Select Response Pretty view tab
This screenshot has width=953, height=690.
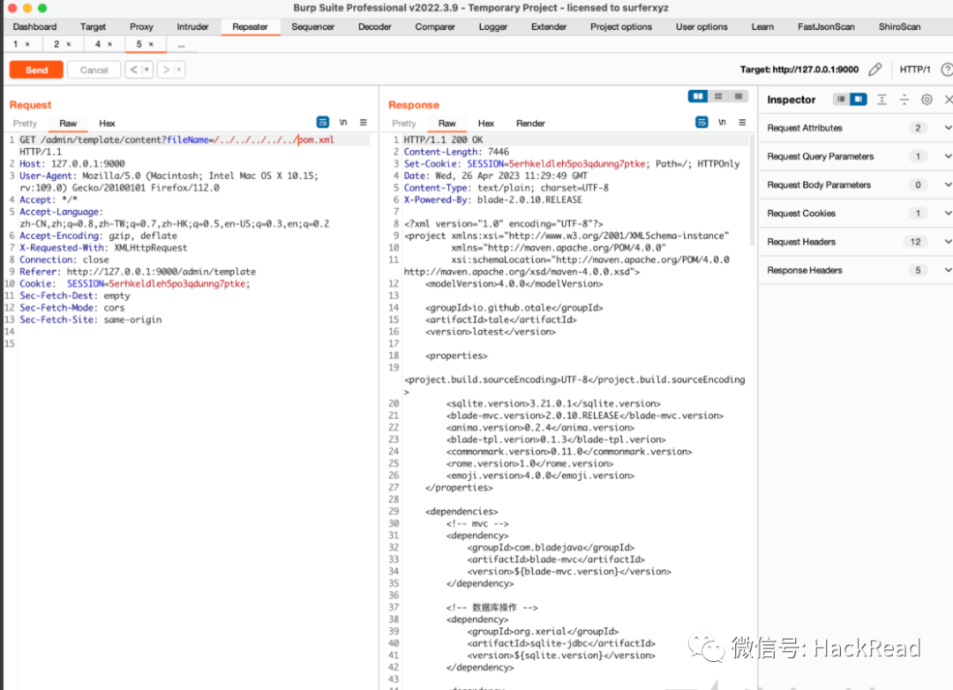(x=404, y=124)
